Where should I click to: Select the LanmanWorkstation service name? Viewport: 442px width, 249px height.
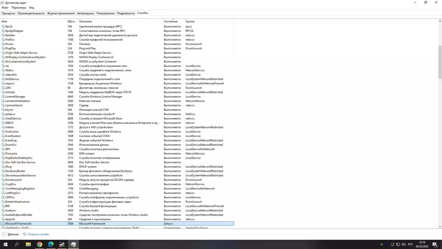[x=17, y=101]
